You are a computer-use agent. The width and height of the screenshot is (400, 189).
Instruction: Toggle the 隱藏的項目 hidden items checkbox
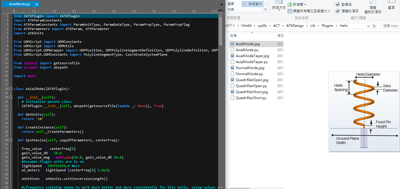pyautogui.click(x=338, y=11)
